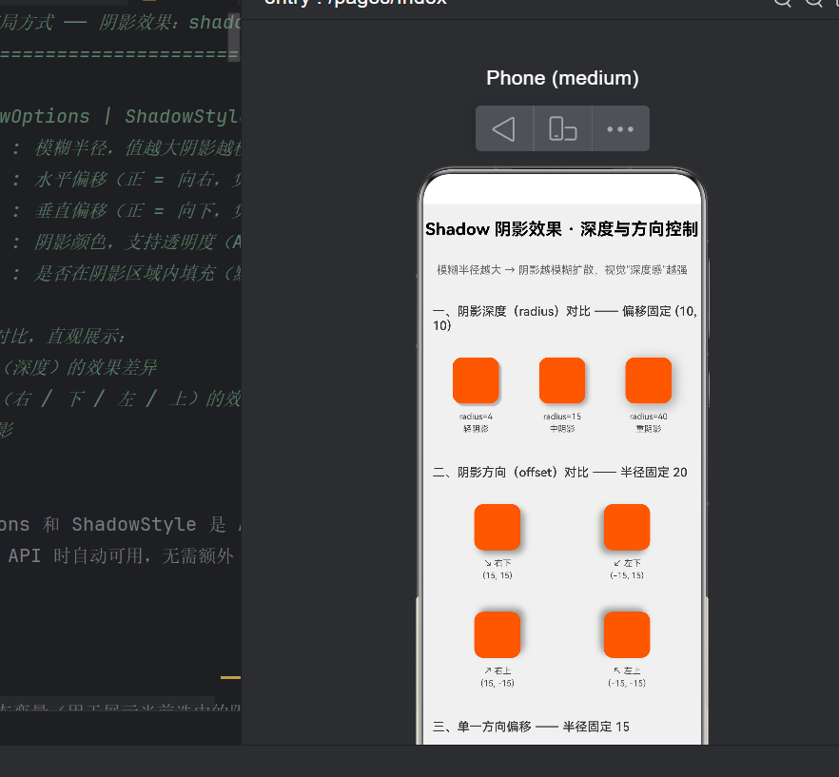This screenshot has width=839, height=777.
Task: Click header comment "阴影效果: shado" in editor
Action: click(170, 23)
